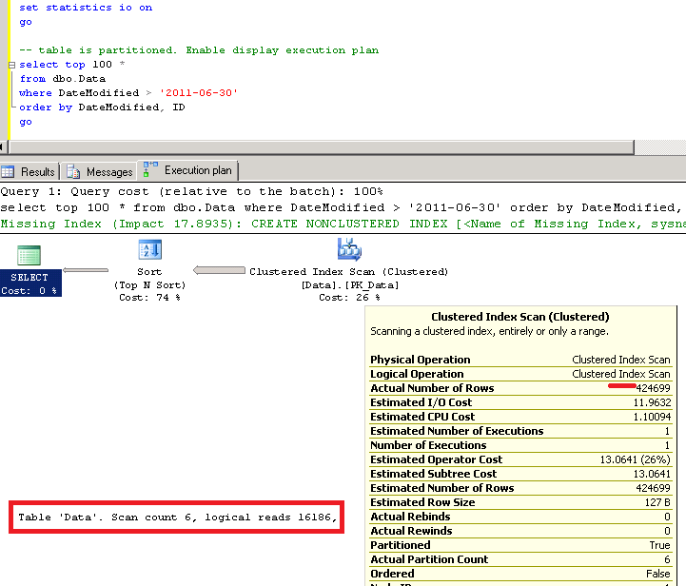Switch to the Results tab
The width and height of the screenshot is (686, 586).
[x=29, y=171]
